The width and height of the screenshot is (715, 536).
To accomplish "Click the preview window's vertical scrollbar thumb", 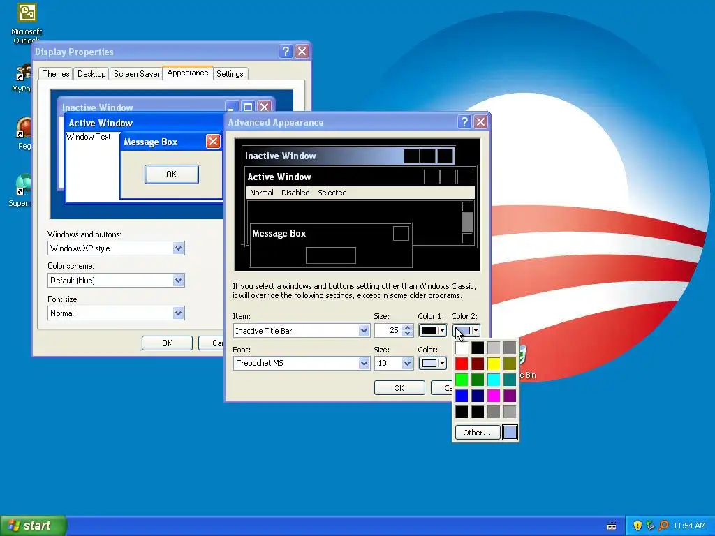I will pos(467,223).
